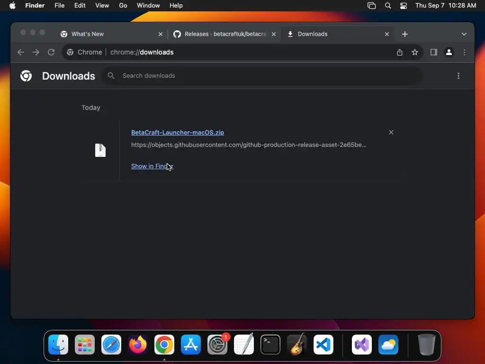Click the Chrome logo on Downloads header
Image resolution: width=485 pixels, height=364 pixels.
pyautogui.click(x=26, y=76)
